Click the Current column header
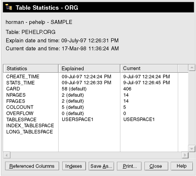 (149, 68)
